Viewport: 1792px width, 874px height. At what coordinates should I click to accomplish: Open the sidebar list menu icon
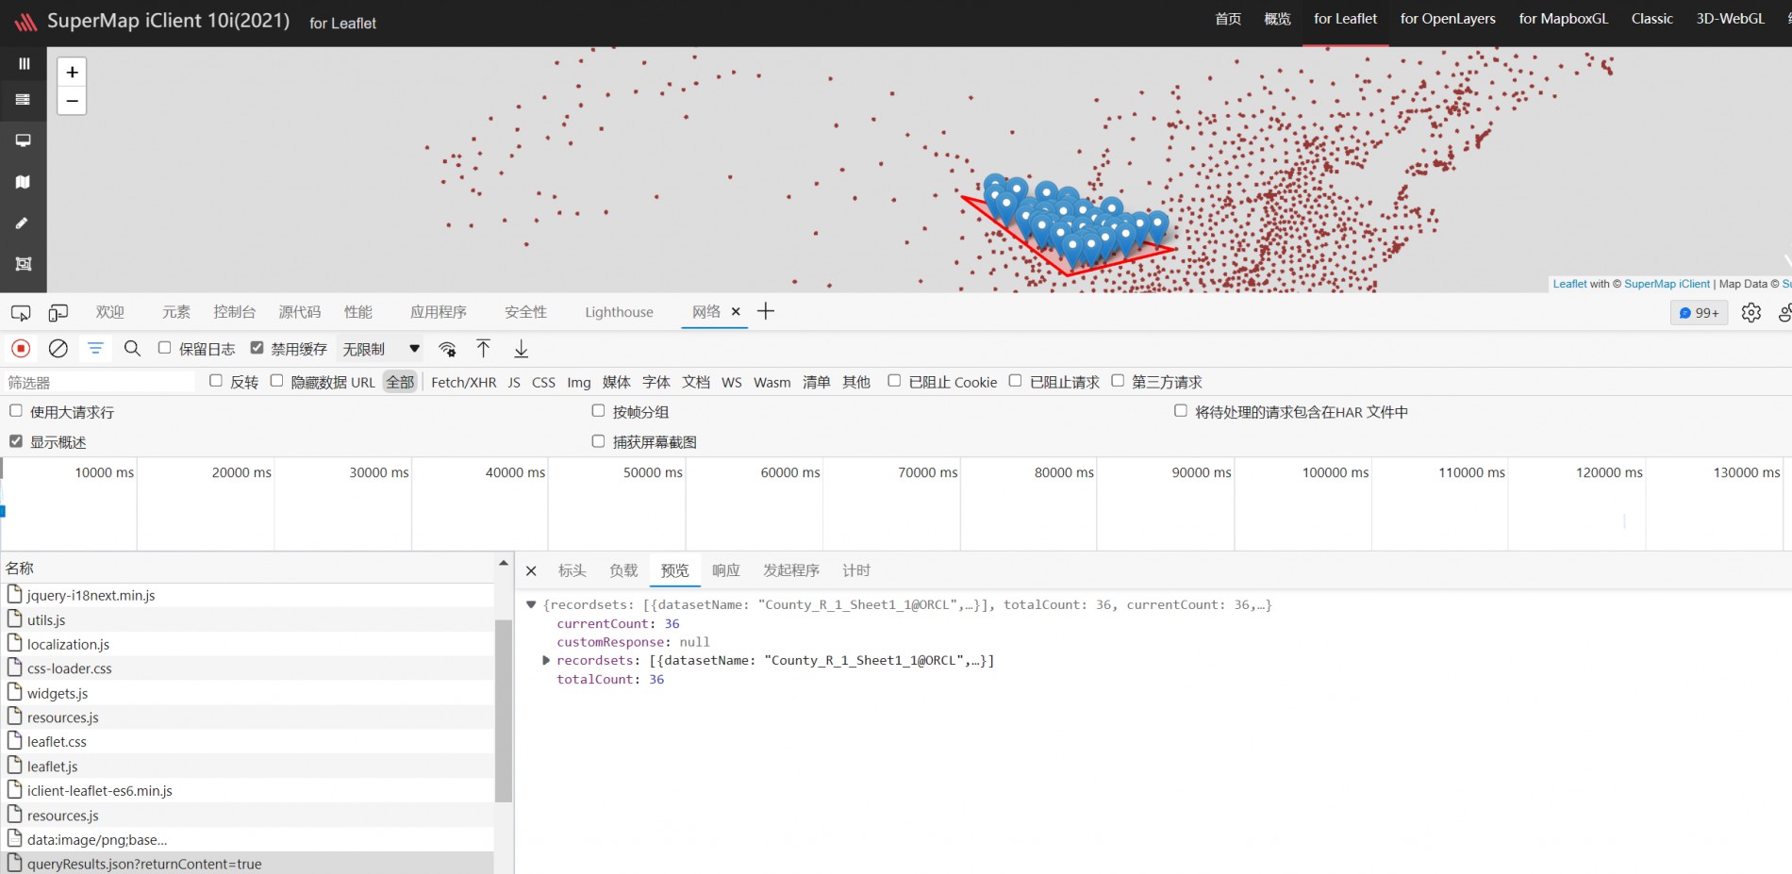pos(24,99)
